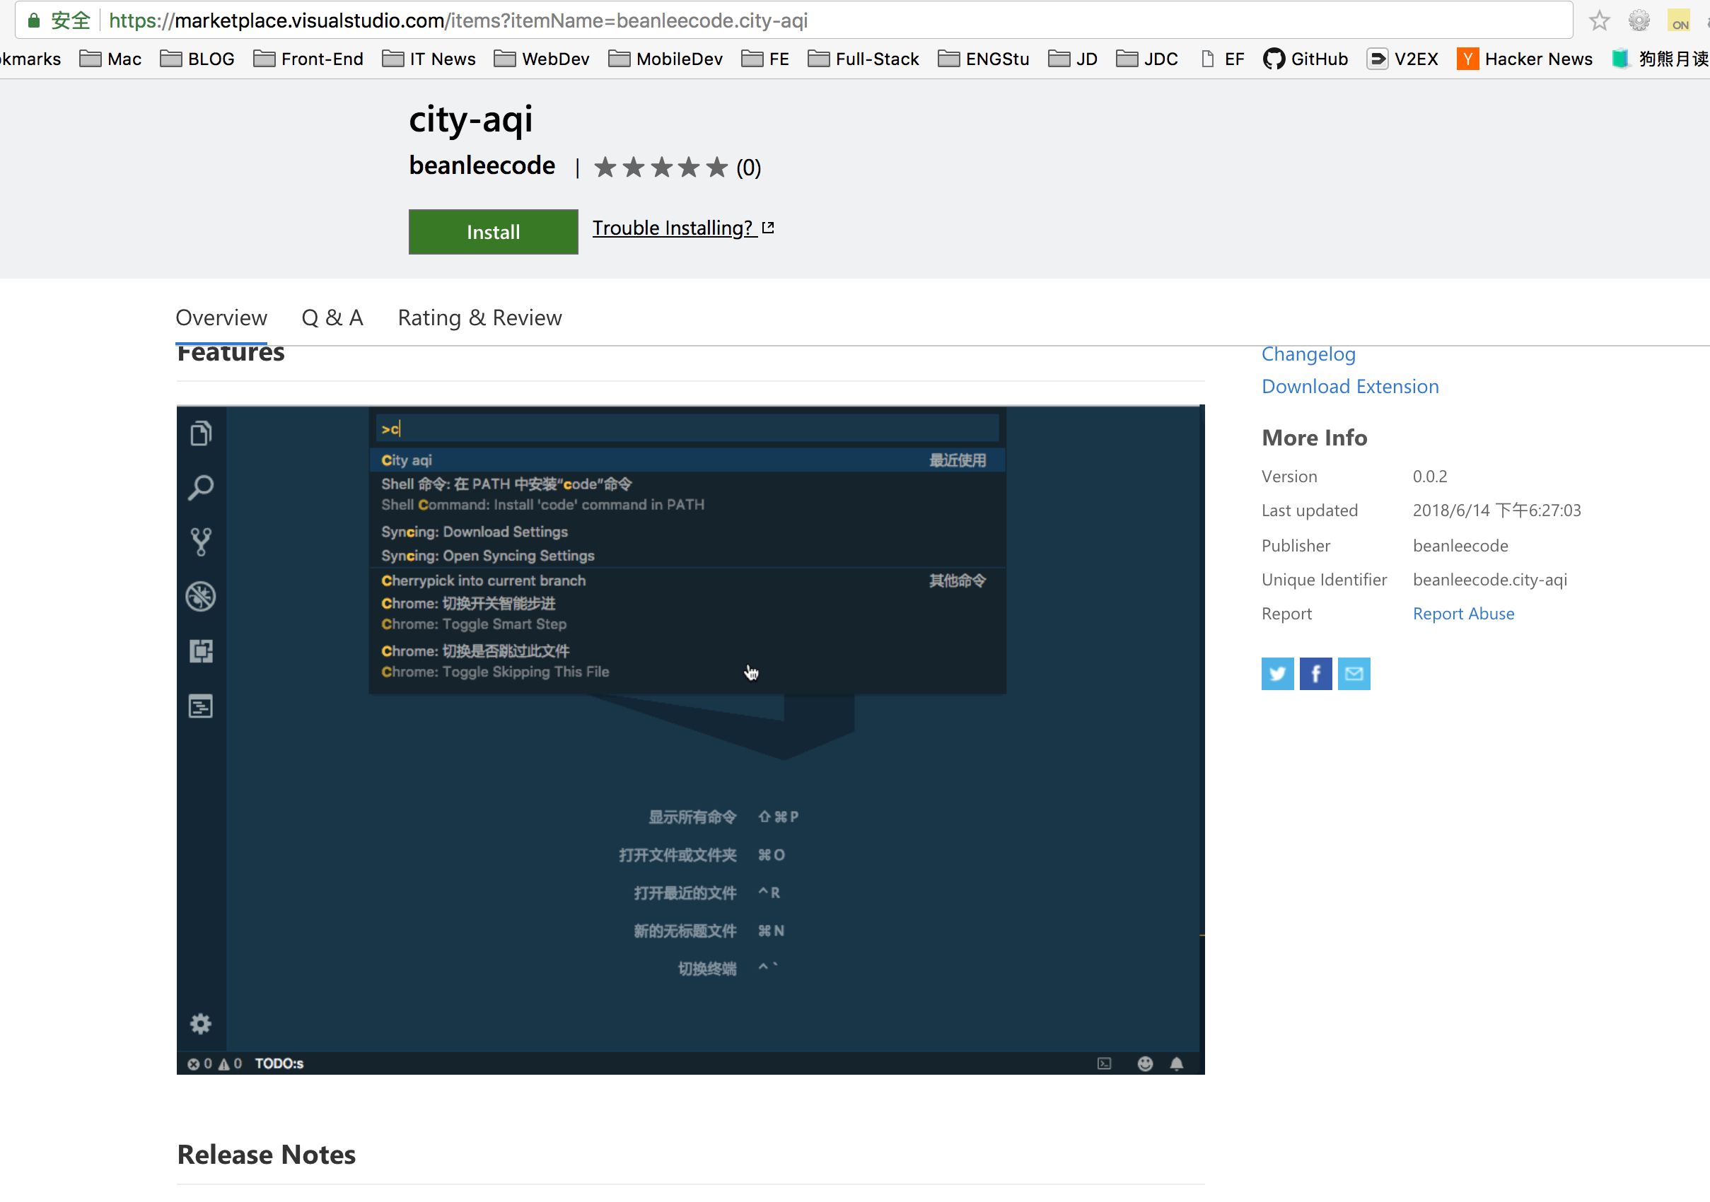The height and width of the screenshot is (1202, 1710).
Task: Click the errors and warnings count in status bar
Action: pos(214,1063)
